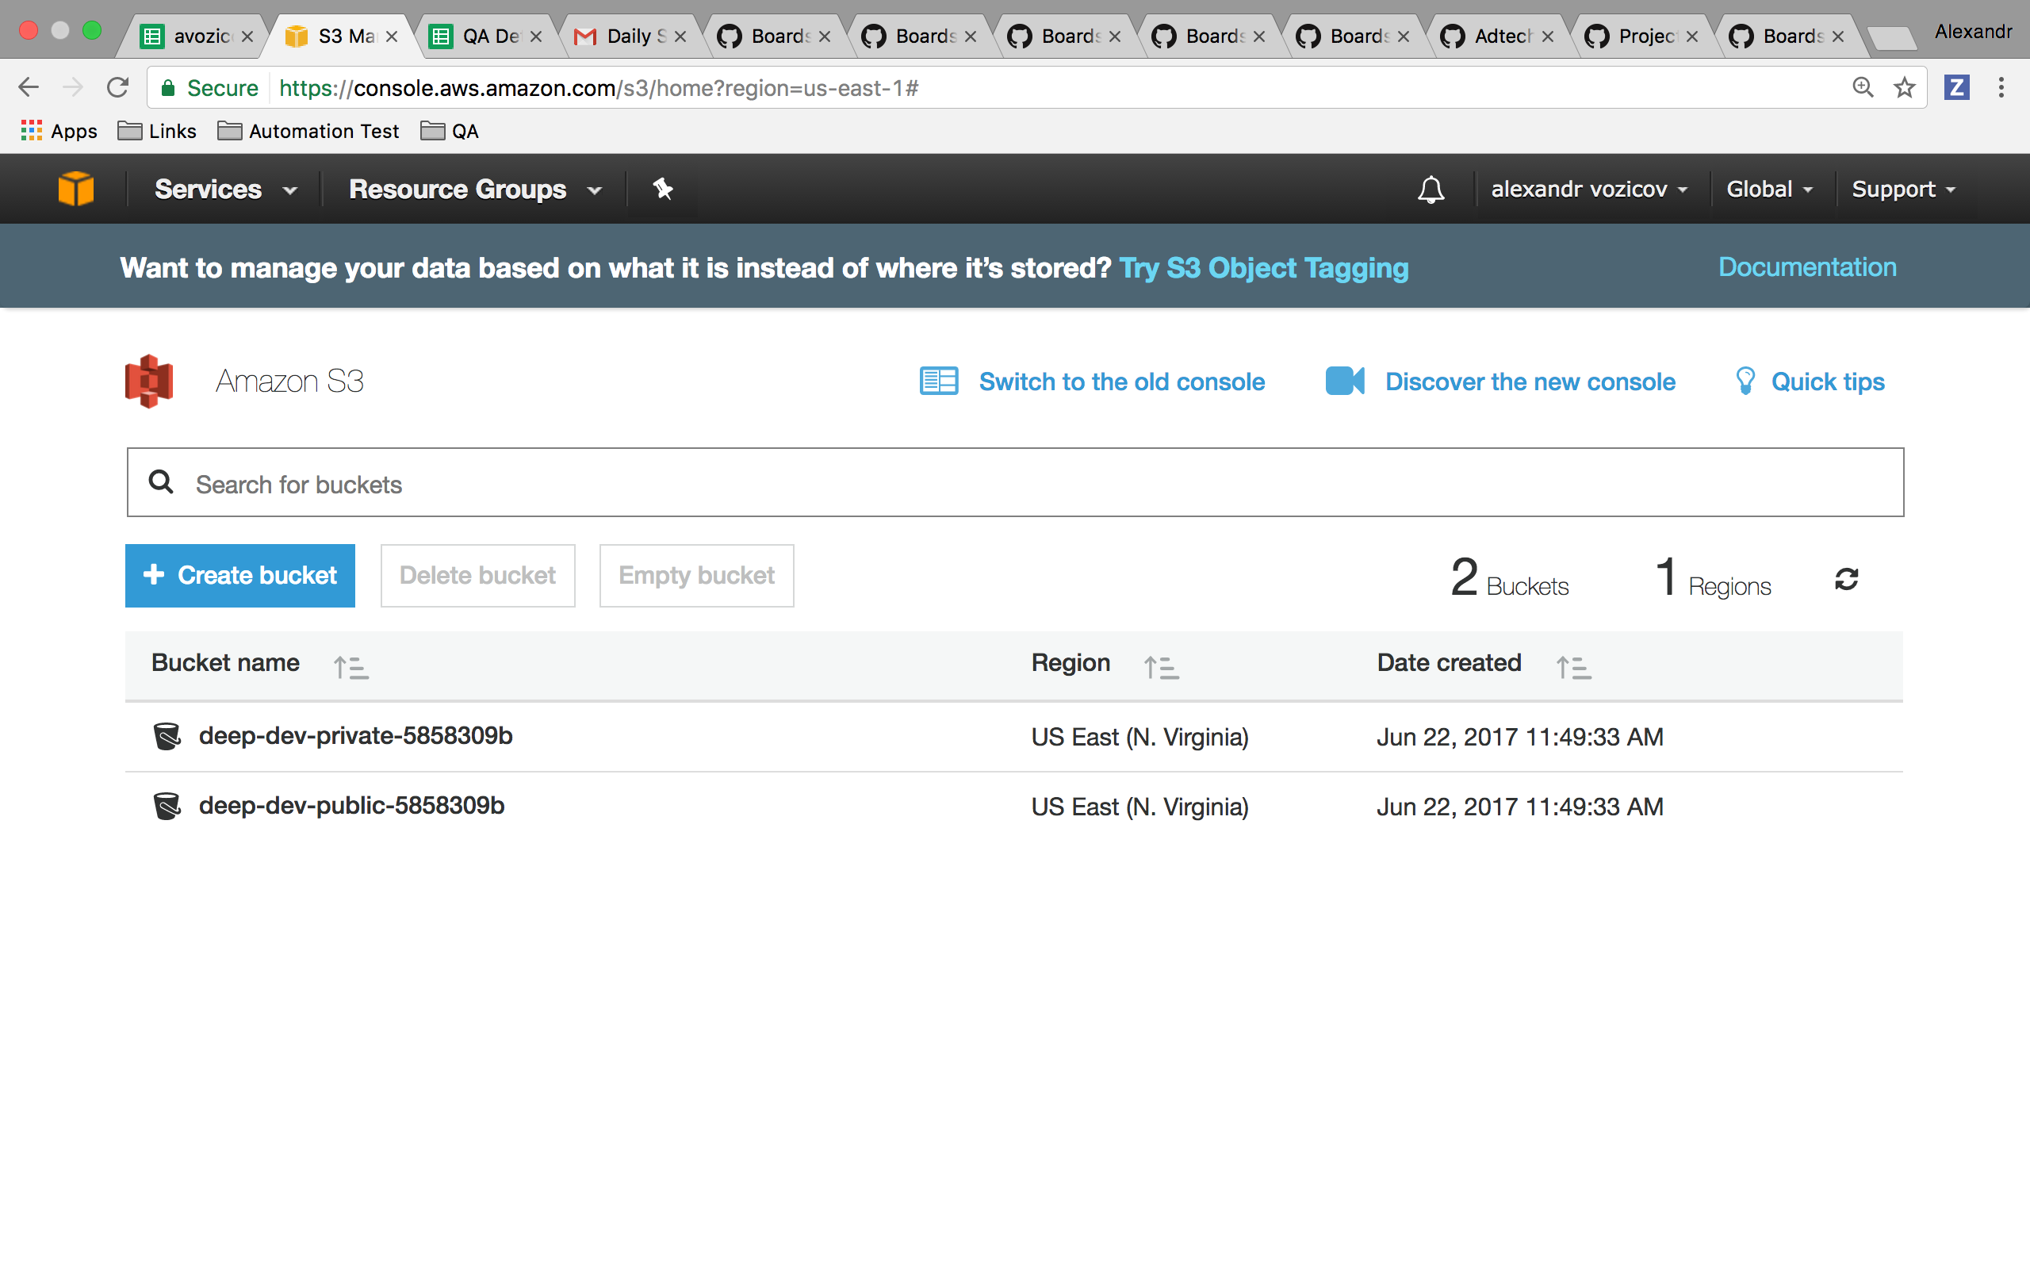The image size is (2030, 1269).
Task: Open the Support menu
Action: [x=1904, y=188]
